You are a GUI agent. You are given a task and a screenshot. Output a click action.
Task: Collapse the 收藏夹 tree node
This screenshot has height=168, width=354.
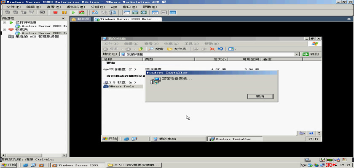point(5,29)
